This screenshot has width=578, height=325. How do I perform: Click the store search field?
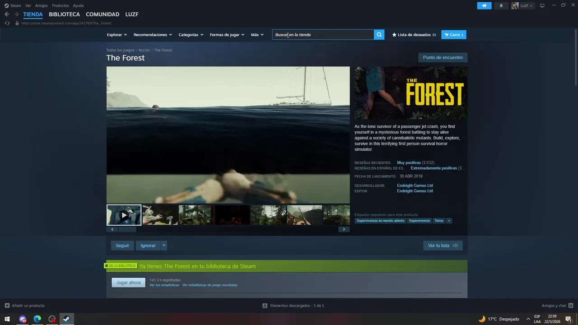point(323,35)
